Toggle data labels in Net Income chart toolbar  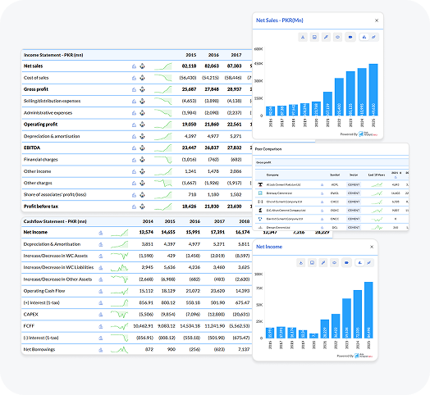[x=346, y=263]
